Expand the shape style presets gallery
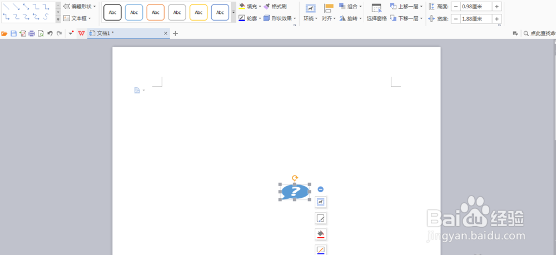This screenshot has width=556, height=255. [x=234, y=12]
